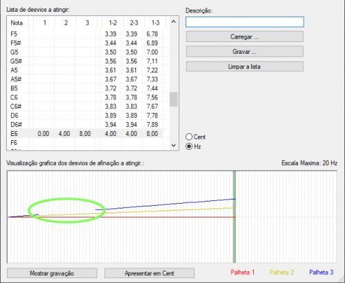Click the list scroll down arrow
The height and width of the screenshot is (283, 345).
tap(174, 146)
